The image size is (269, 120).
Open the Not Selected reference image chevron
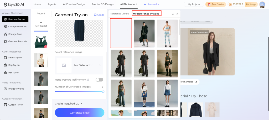[x=100, y=65]
